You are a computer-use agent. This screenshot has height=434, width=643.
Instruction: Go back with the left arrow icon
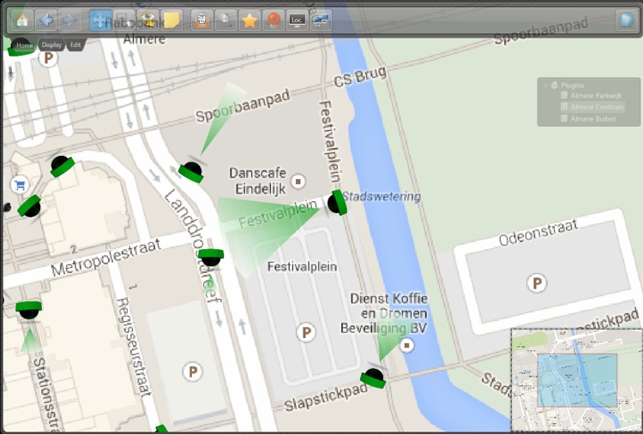coord(47,20)
